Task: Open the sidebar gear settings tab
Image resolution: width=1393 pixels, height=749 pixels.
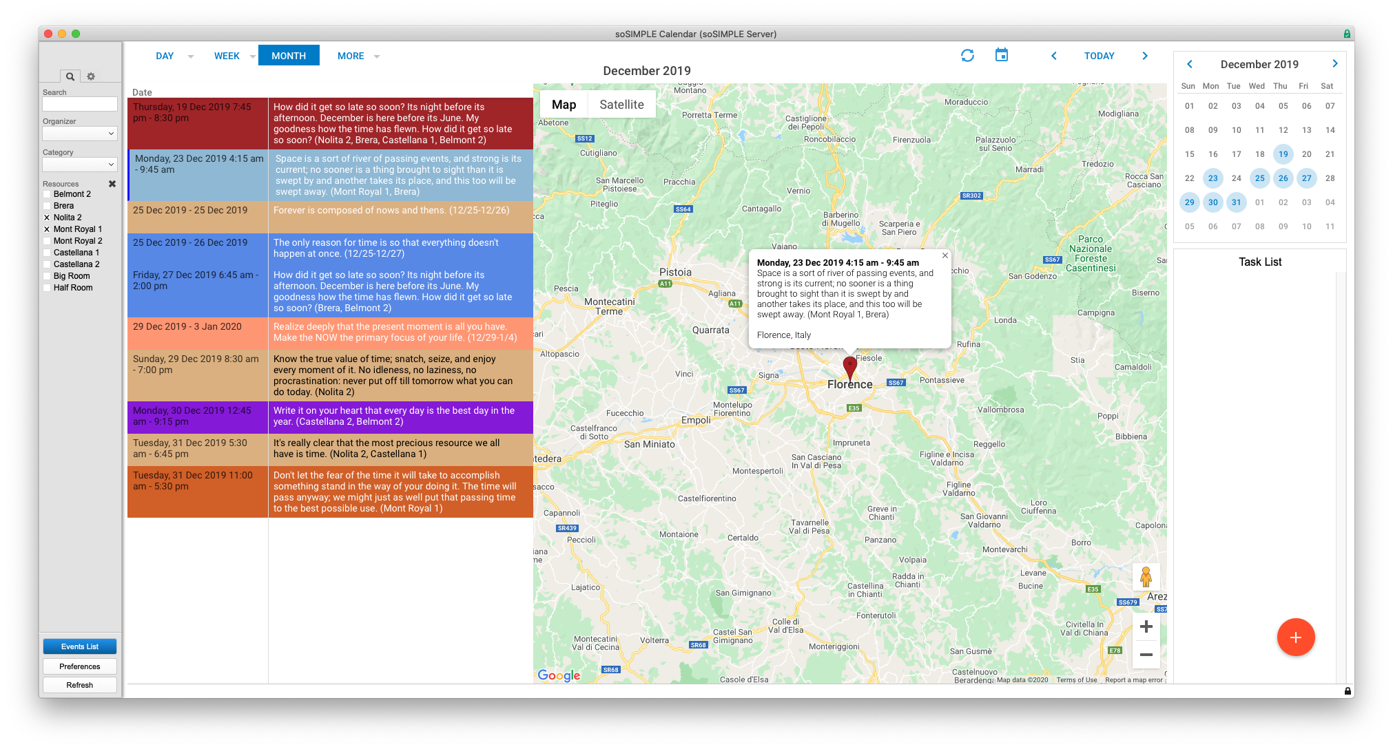Action: [x=91, y=76]
